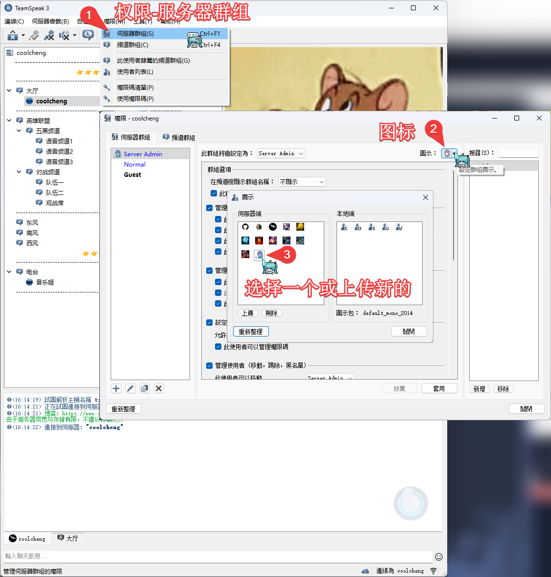Click the 移除 remove member button
The image size is (551, 577).
pos(503,389)
